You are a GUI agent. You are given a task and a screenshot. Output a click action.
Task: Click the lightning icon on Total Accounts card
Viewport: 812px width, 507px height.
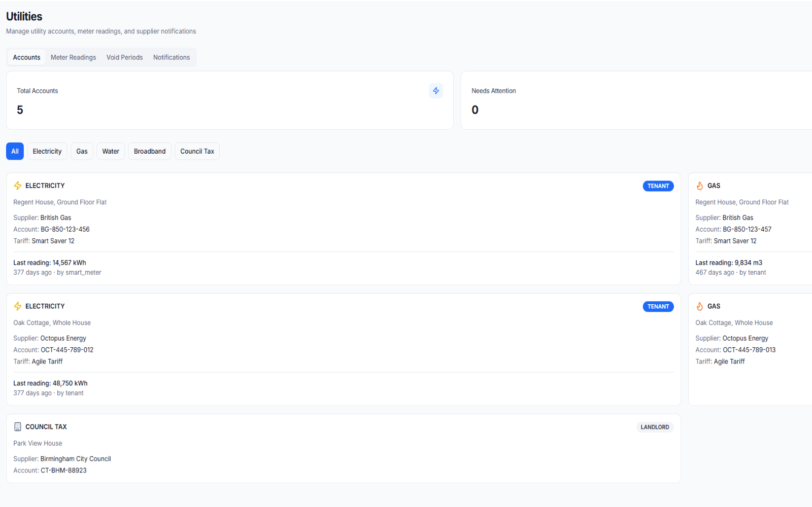coord(436,90)
